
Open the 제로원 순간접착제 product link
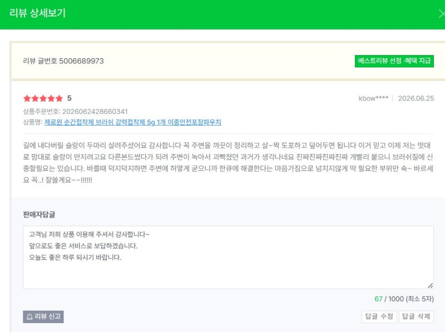[x=132, y=122]
